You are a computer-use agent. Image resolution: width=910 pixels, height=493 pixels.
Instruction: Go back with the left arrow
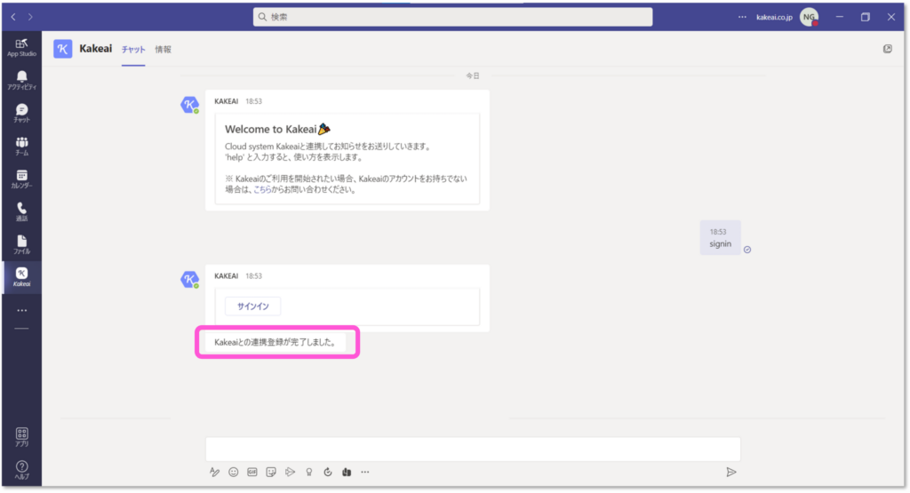pos(13,17)
